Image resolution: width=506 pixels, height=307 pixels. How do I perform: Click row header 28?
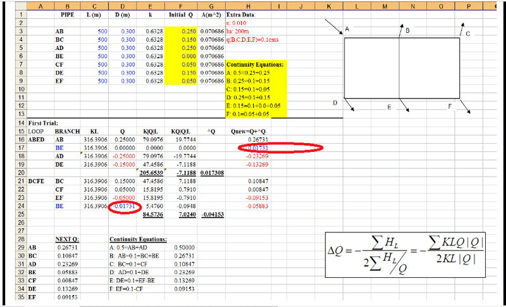(x=5, y=239)
